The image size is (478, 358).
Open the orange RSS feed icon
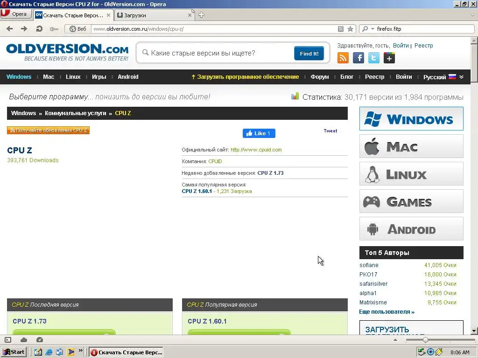coord(343,58)
